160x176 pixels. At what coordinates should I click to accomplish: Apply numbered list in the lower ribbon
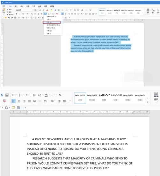click(x=20, y=95)
